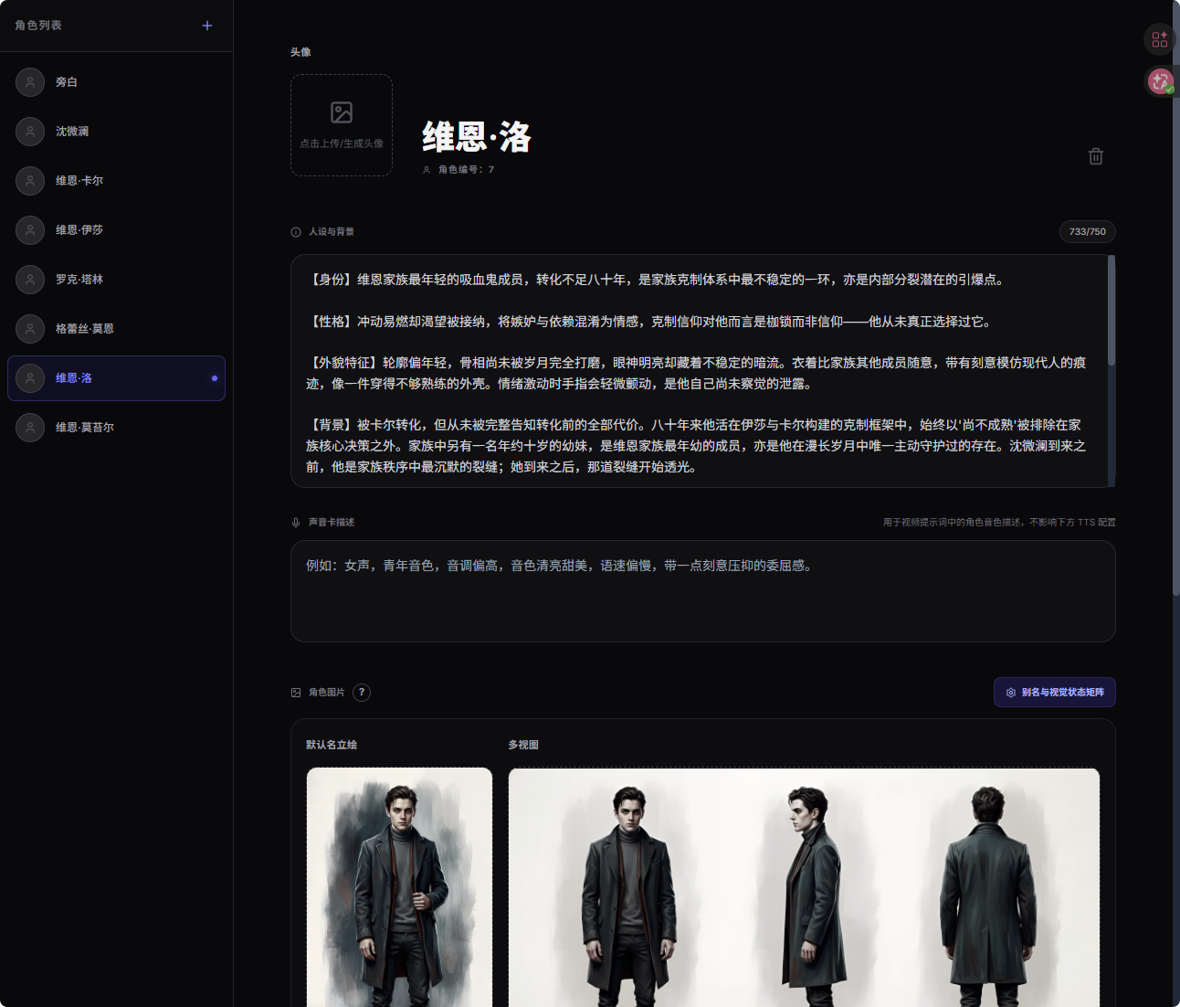
Task: Click the microphone icon beside 声音卡描述
Action: (x=294, y=522)
